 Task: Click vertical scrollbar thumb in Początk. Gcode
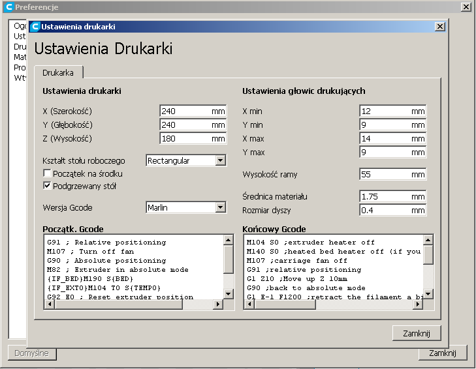click(229, 259)
